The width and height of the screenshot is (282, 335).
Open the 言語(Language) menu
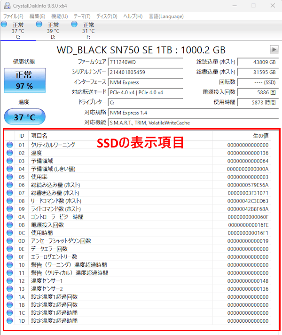pyautogui.click(x=166, y=16)
